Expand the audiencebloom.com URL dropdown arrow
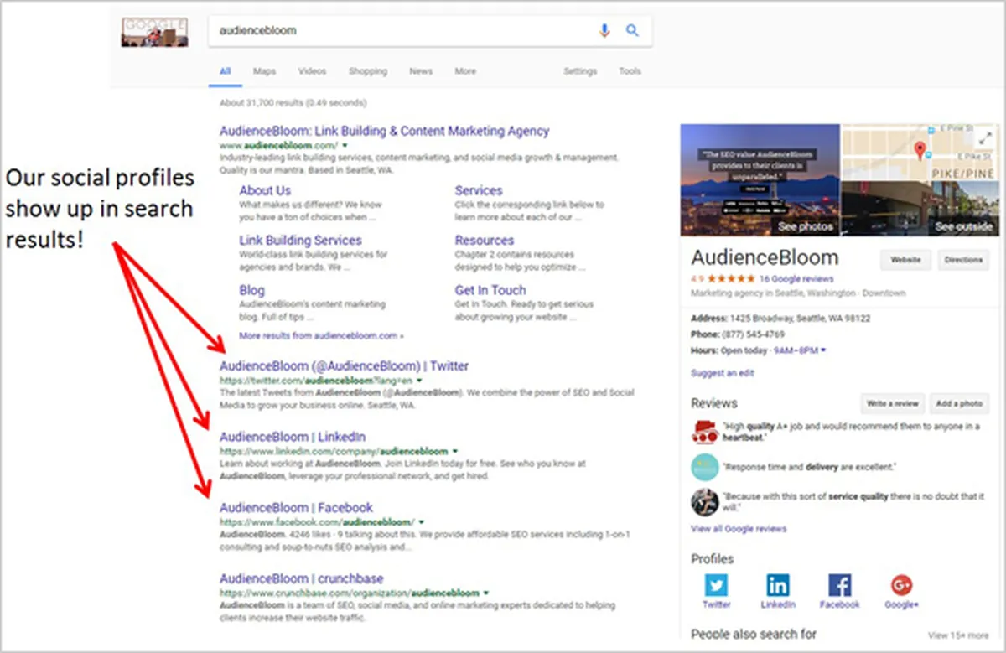 click(x=345, y=145)
